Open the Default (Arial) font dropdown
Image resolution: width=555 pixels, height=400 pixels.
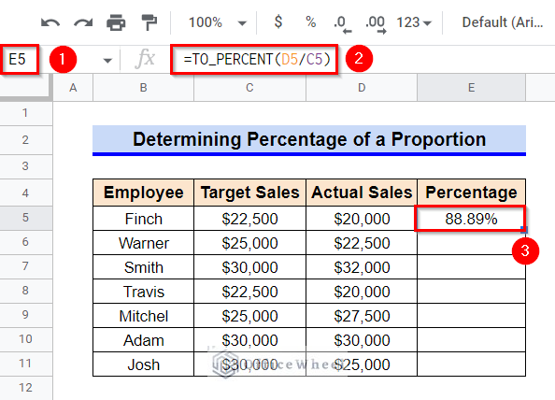503,22
